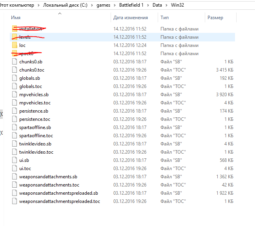The width and height of the screenshot is (255, 226).
Task: Expand breadcrumb arrow after Data
Action: coord(166,5)
